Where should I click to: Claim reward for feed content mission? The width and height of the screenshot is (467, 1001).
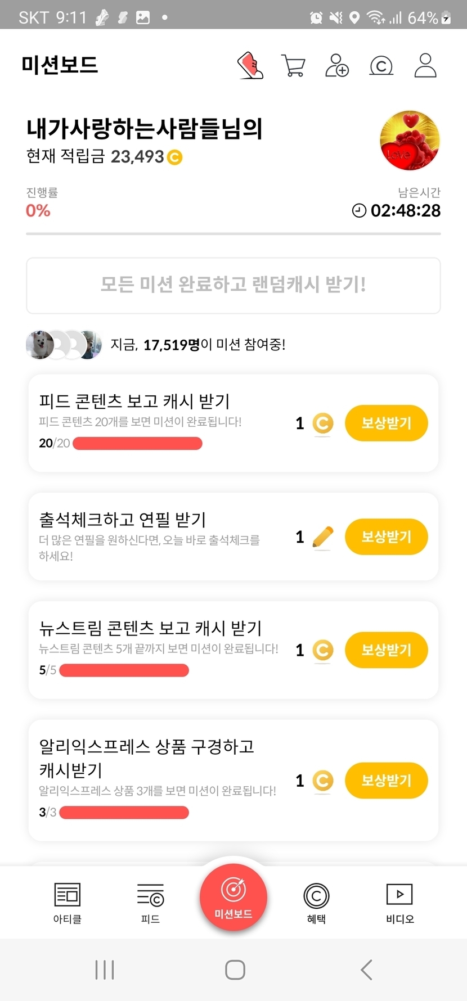point(386,423)
